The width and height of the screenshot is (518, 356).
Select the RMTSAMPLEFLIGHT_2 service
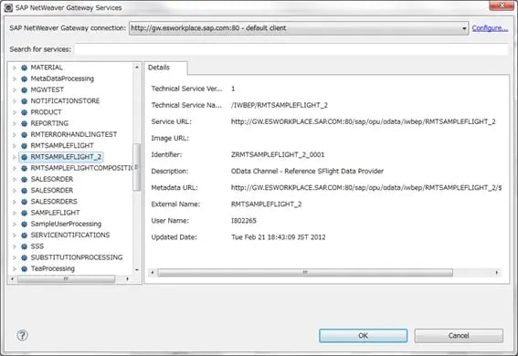pyautogui.click(x=66, y=157)
